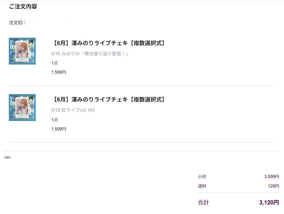Select the 6/16 舞台振り返り配信 variation text
Screen dimensions: 284x214
[90, 54]
